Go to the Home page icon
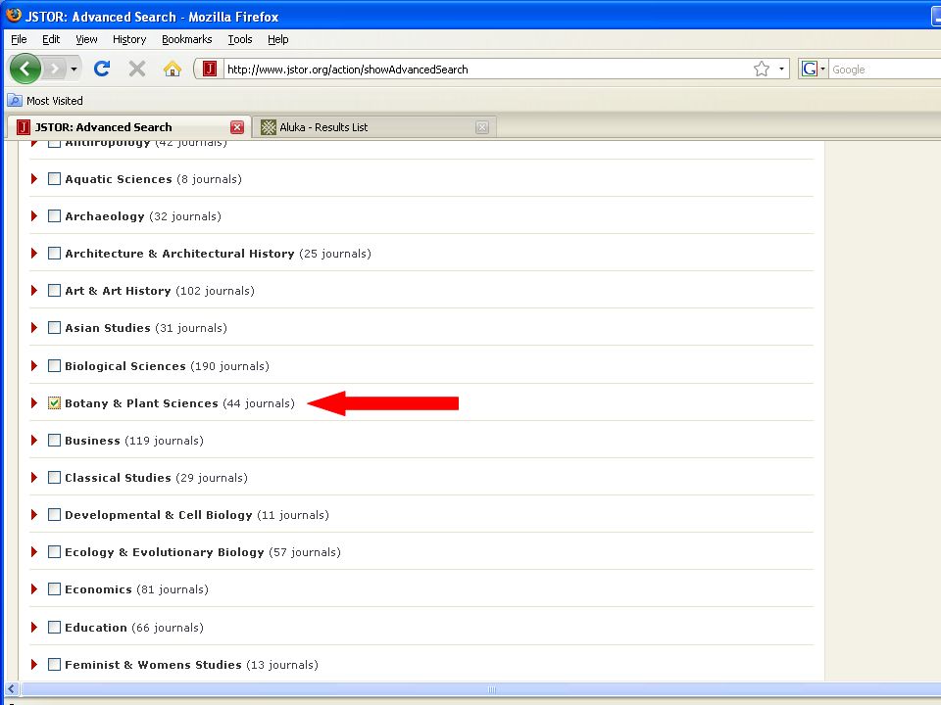 tap(173, 69)
